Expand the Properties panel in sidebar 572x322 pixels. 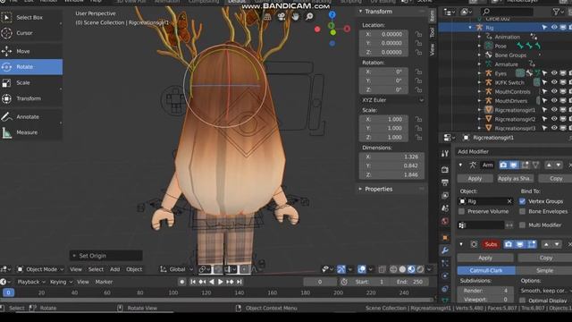click(360, 189)
